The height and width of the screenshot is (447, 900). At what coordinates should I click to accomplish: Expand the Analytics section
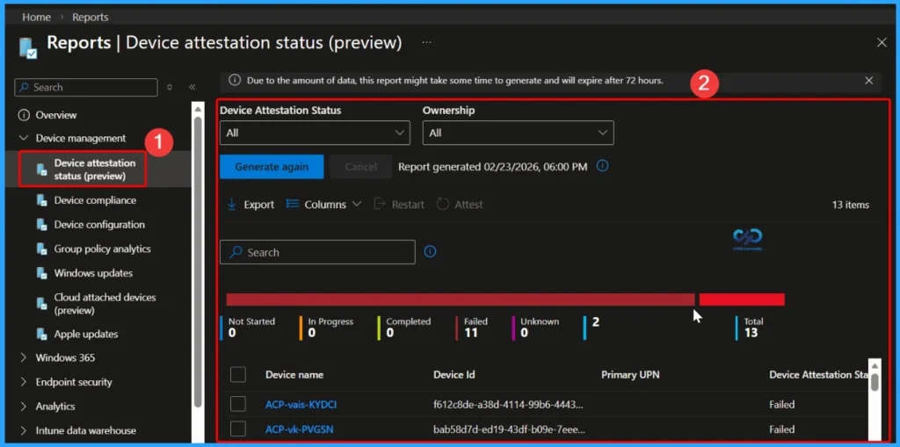click(x=24, y=407)
